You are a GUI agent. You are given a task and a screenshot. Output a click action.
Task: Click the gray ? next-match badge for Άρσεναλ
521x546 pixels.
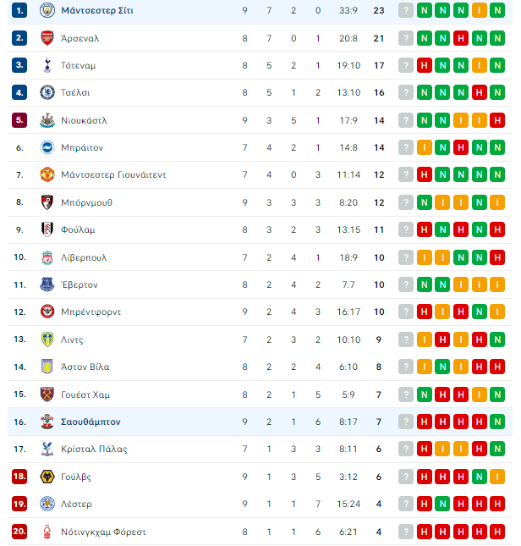coord(405,38)
